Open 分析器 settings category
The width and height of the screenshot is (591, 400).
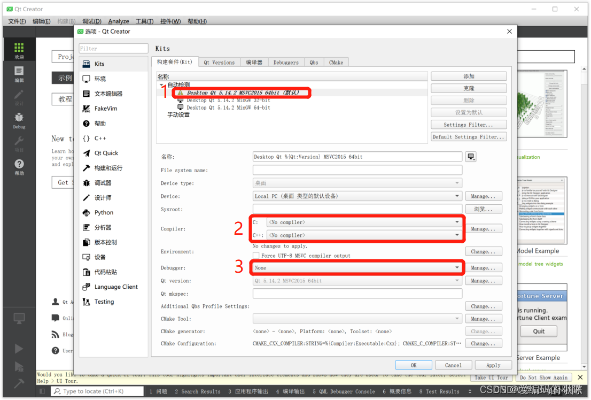113,227
